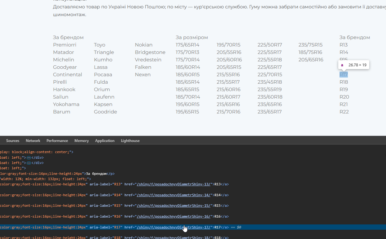Open the R21 diameter link on page
The image size is (386, 239).
click(x=344, y=104)
